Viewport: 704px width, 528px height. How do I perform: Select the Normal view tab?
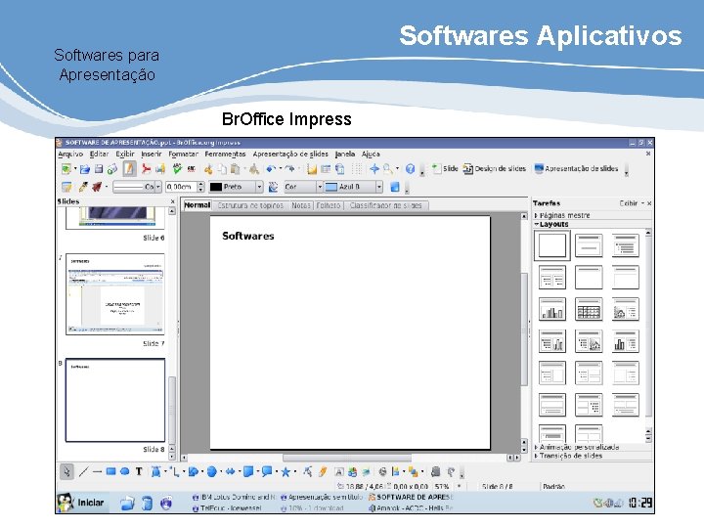(198, 205)
